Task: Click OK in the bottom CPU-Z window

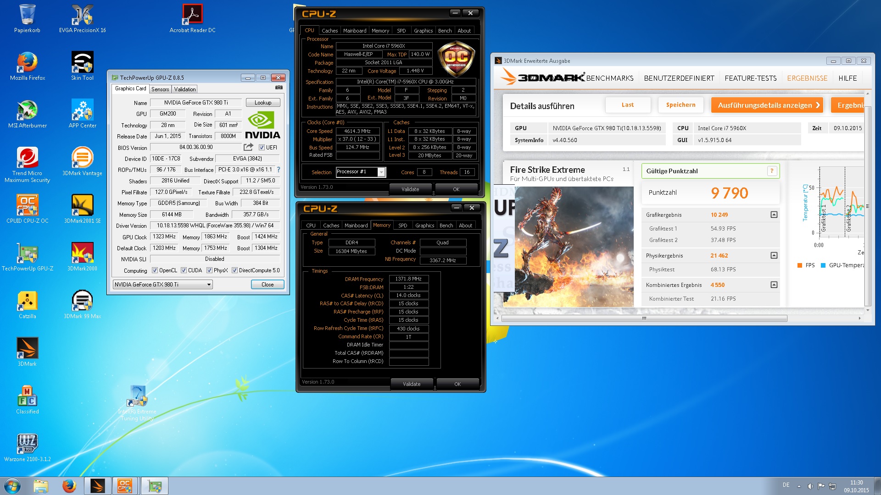Action: point(457,384)
